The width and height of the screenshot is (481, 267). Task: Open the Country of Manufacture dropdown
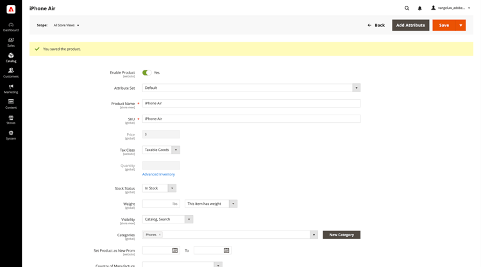182,265
